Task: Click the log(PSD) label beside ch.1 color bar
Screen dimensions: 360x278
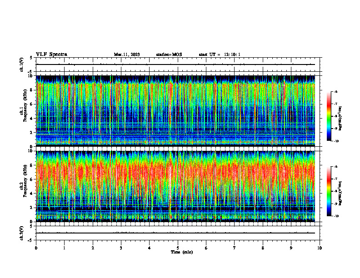Action: [x=340, y=118]
